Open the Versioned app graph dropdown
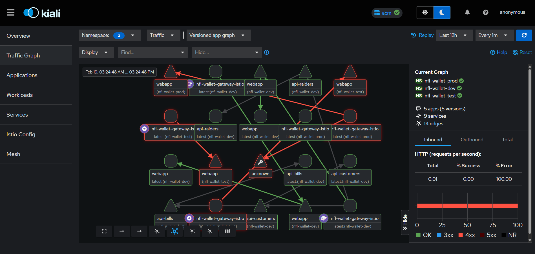The height and width of the screenshot is (254, 535). [218, 35]
